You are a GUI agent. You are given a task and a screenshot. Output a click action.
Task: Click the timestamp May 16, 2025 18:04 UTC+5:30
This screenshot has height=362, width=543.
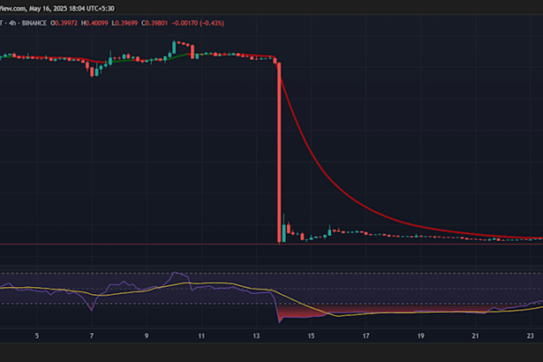(71, 8)
